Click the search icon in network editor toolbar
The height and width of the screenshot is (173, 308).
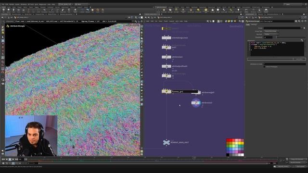(240, 21)
